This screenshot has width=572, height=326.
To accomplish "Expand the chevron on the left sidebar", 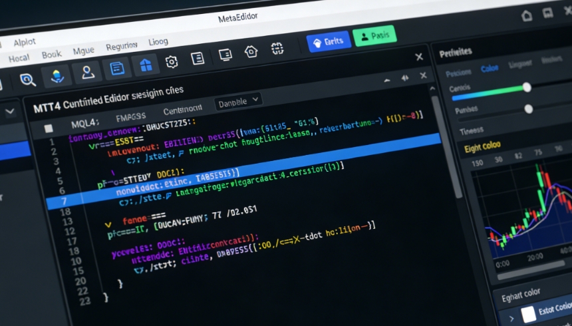I will (x=11, y=112).
